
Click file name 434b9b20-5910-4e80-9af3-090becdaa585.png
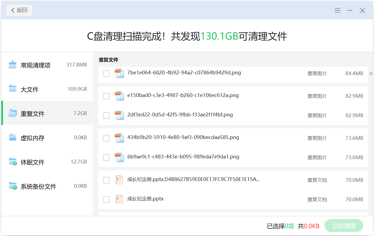click(183, 137)
